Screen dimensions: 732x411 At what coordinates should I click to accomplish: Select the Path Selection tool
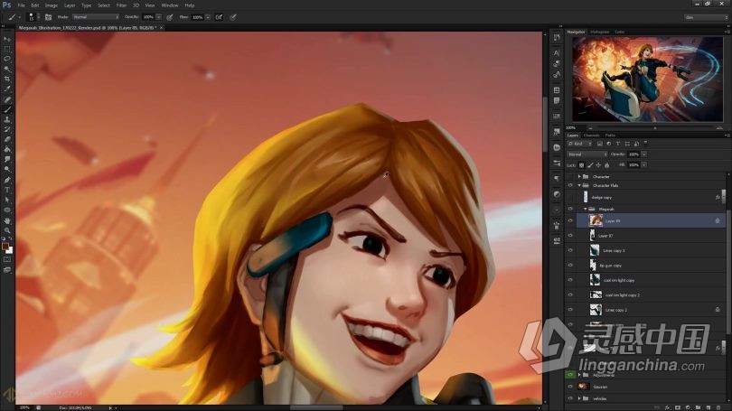coord(7,200)
